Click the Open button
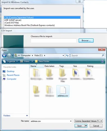Screen dimensions: 107x131 pos(79,126)
